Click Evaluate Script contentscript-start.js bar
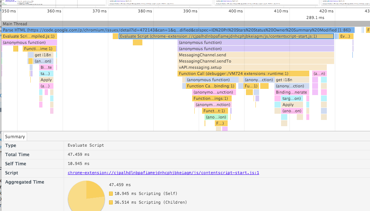The width and height of the screenshot is (370, 211). pyautogui.click(x=226, y=36)
